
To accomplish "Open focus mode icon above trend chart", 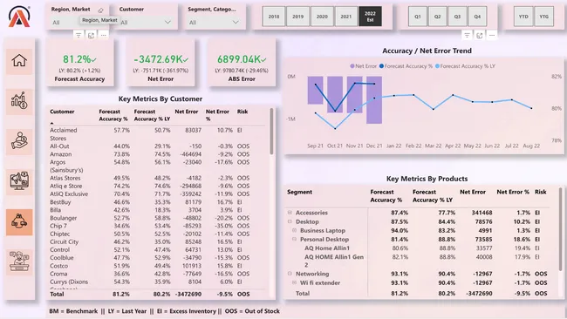I will coord(479,35).
